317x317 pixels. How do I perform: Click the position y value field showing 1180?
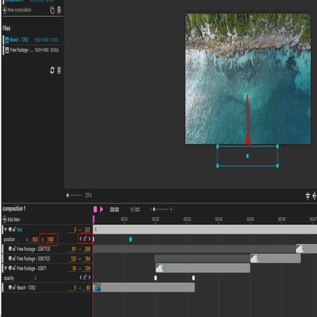click(x=50, y=239)
